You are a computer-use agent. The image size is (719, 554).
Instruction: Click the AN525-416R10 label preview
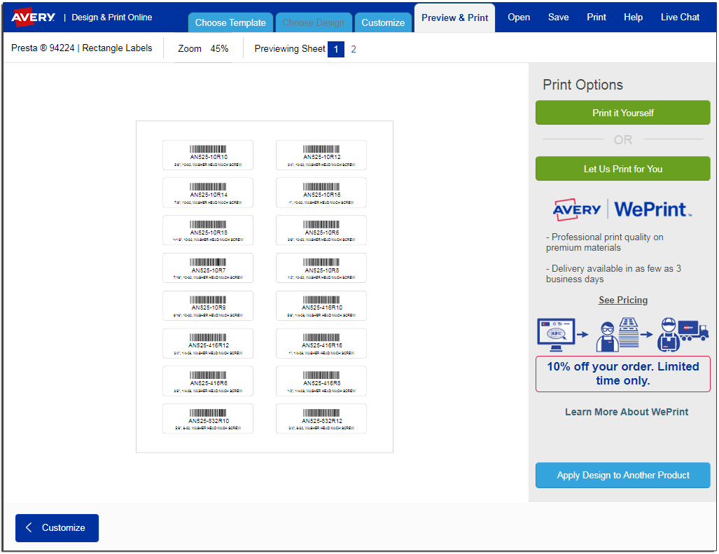point(321,305)
